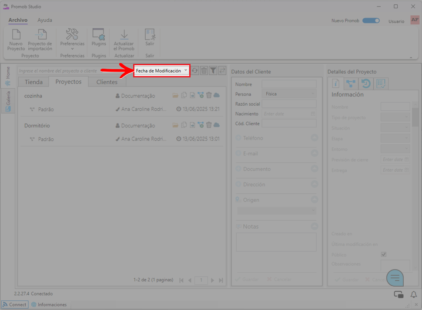Screen dimensions: 422x310
Task: Open folder for Dormitório project
Action: (175, 125)
